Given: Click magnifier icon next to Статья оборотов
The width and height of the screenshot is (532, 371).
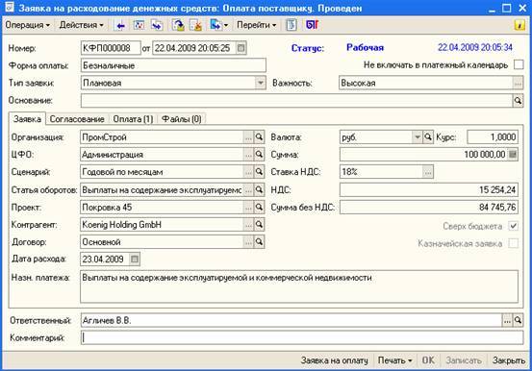Looking at the screenshot, I should (x=259, y=189).
